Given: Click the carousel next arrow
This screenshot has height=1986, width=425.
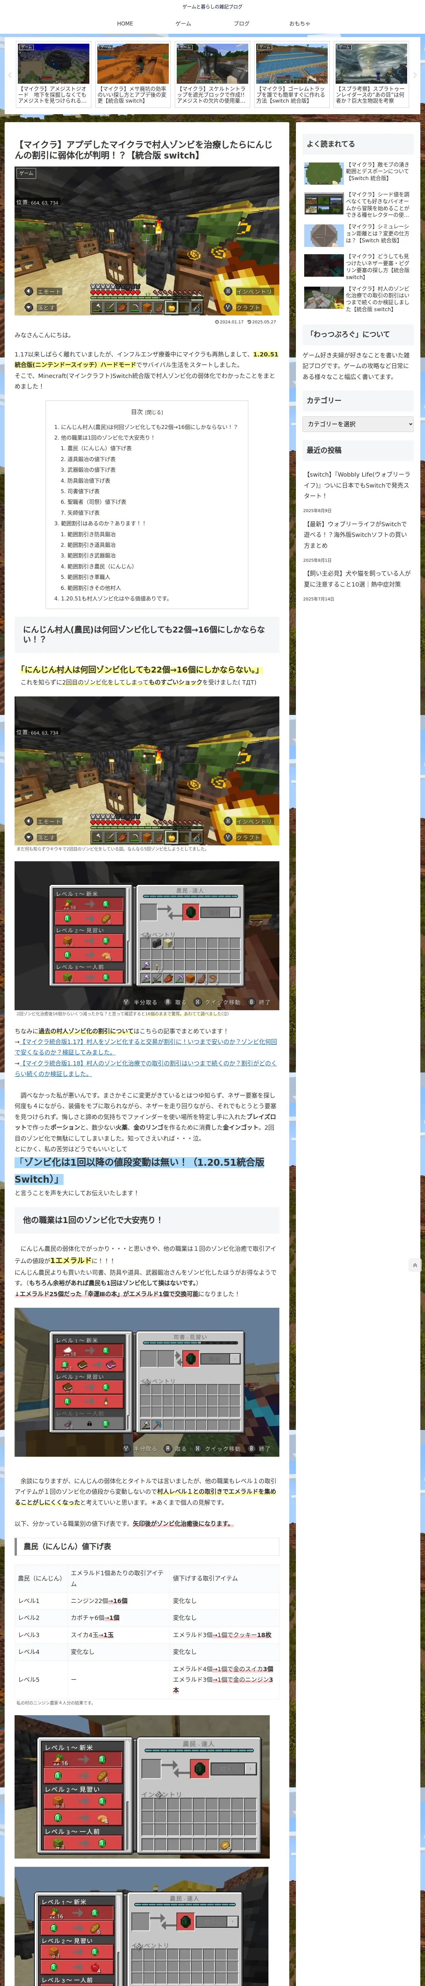Looking at the screenshot, I should click(415, 75).
